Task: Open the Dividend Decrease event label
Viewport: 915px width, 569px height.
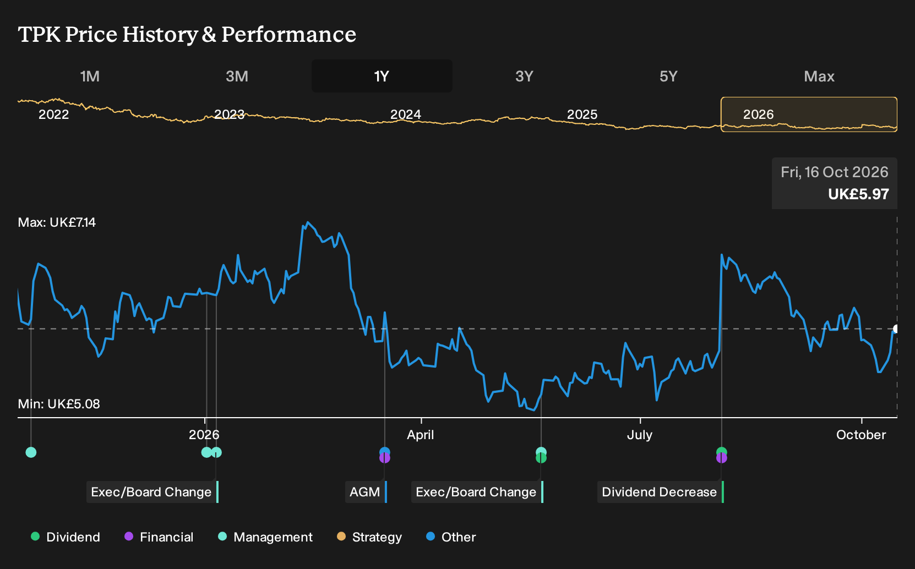Action: click(x=661, y=492)
